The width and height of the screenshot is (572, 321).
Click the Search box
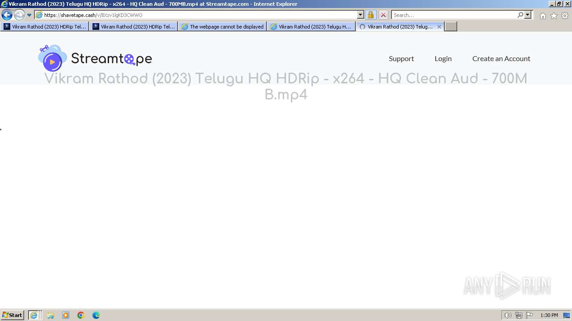[454, 15]
